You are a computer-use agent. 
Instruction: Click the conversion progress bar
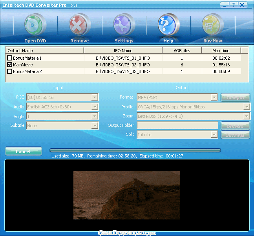pos(135,150)
